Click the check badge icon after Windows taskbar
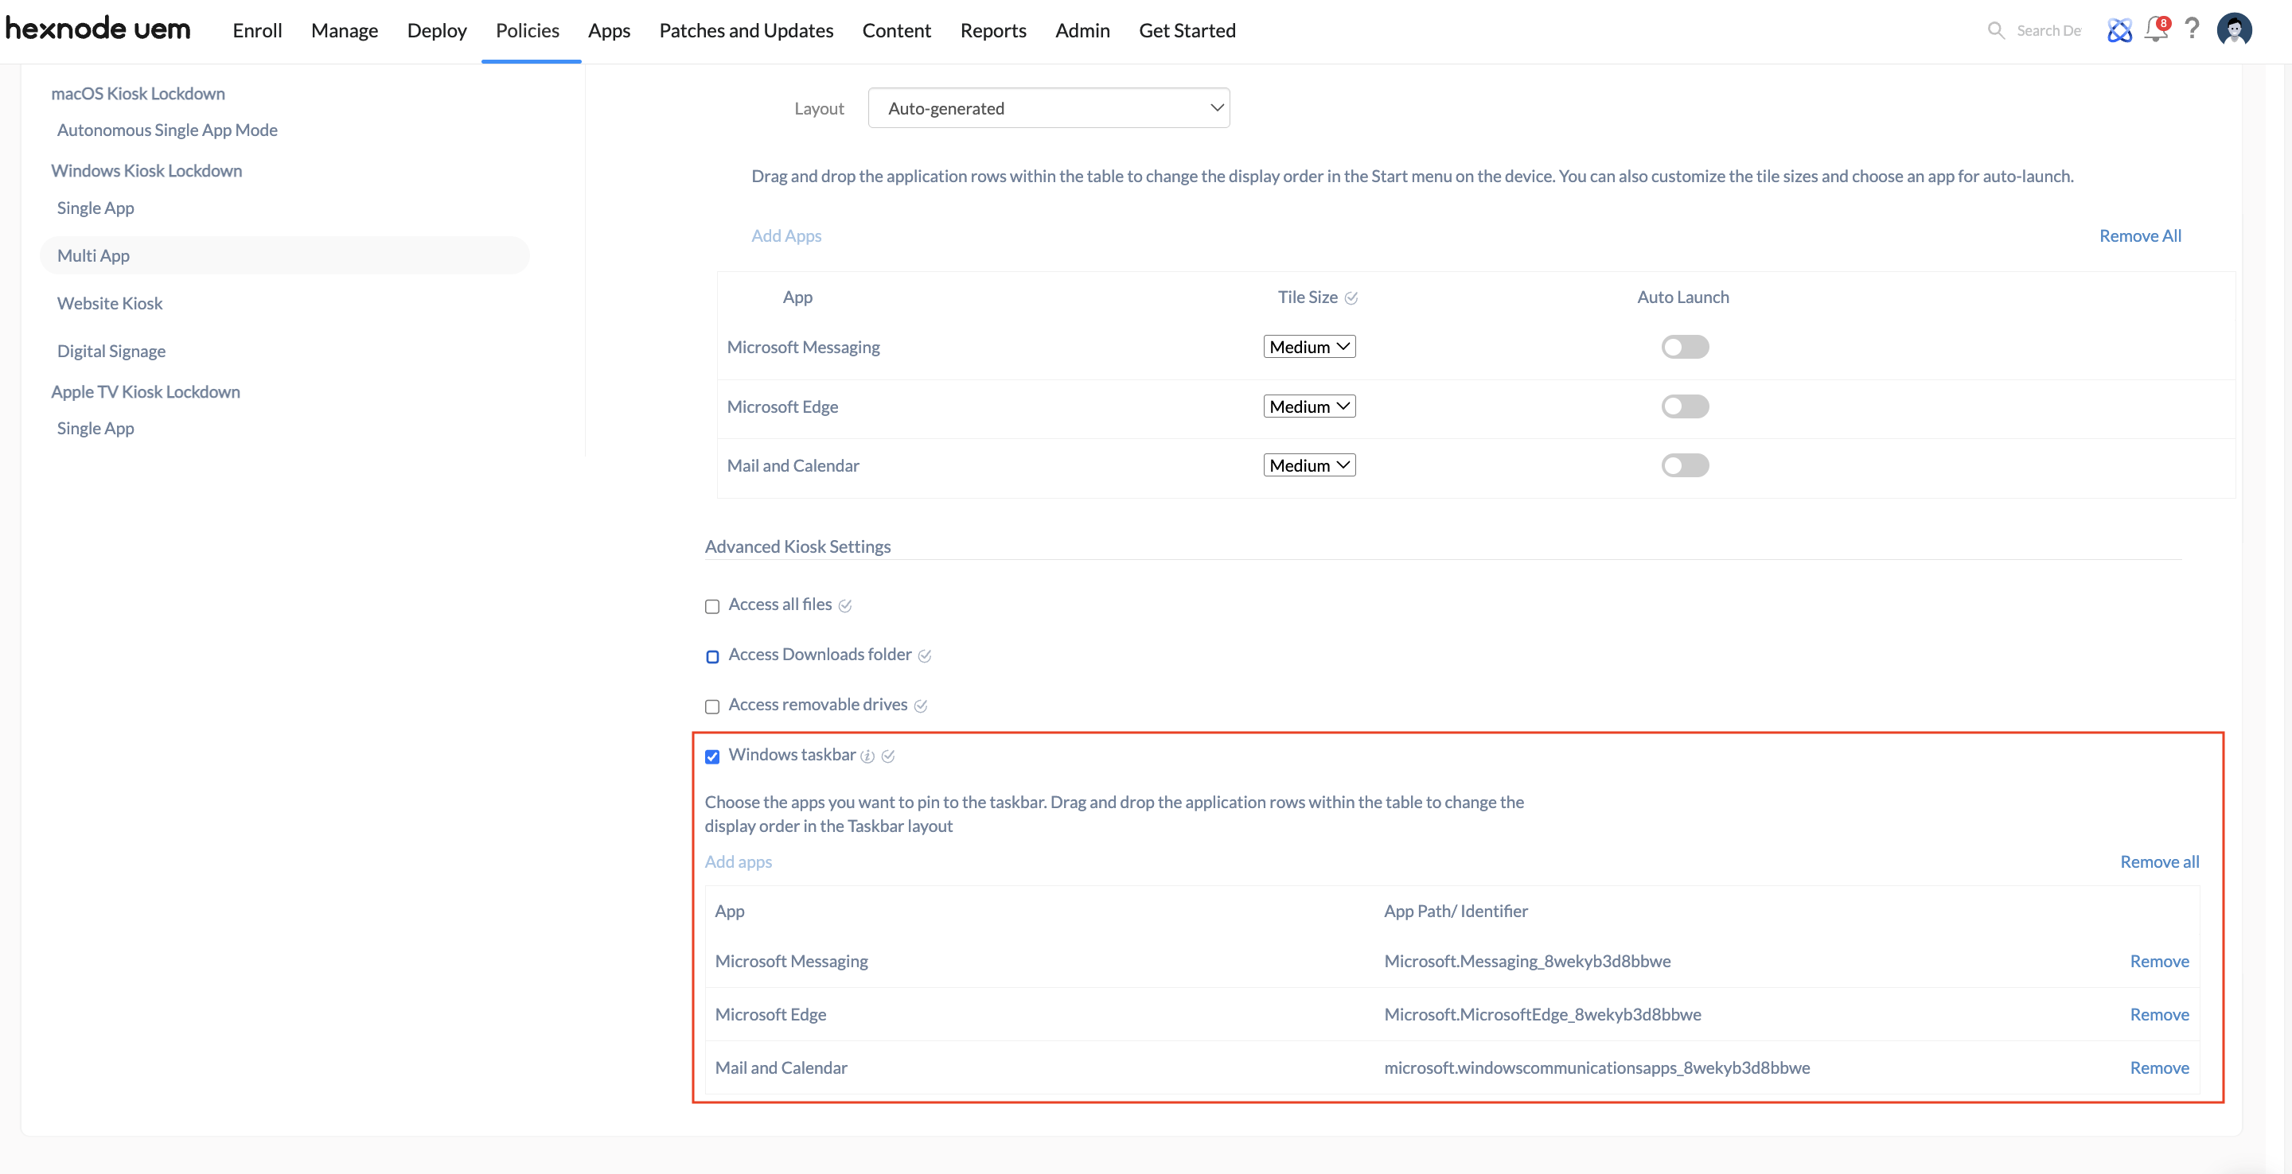The width and height of the screenshot is (2292, 1174). pyautogui.click(x=888, y=756)
